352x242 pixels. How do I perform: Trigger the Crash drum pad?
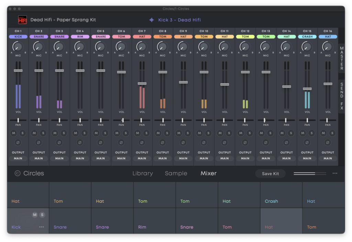point(281,195)
